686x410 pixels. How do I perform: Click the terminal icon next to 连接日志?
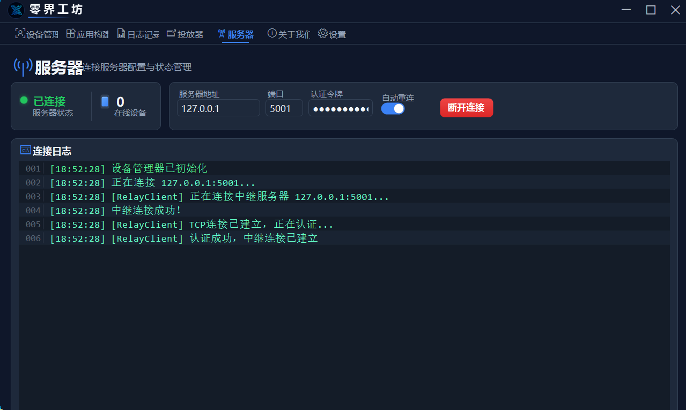pos(25,150)
